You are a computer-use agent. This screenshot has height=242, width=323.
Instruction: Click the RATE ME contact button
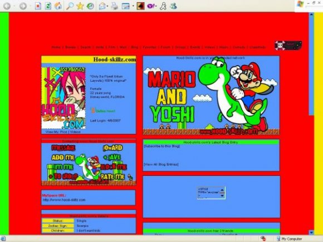pyautogui.click(x=113, y=176)
